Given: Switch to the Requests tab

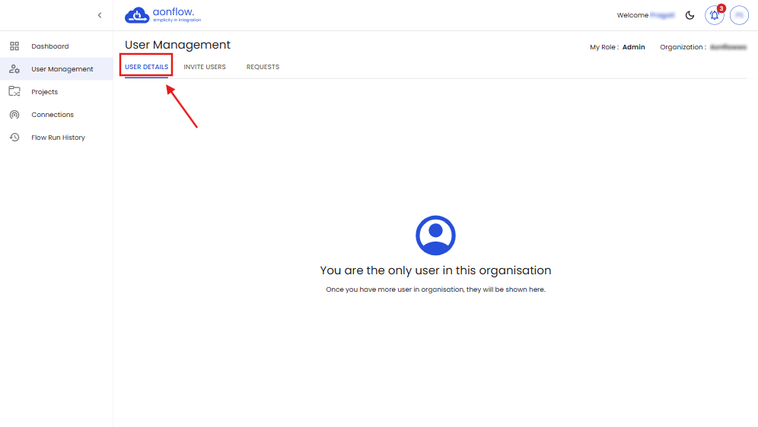Looking at the screenshot, I should point(263,67).
